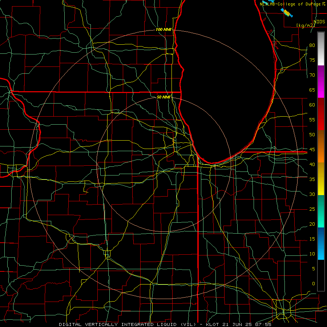Image resolution: width=327 pixels, height=327 pixels.
Task: Click the 45 value on the VIL scale
Action: (312, 150)
